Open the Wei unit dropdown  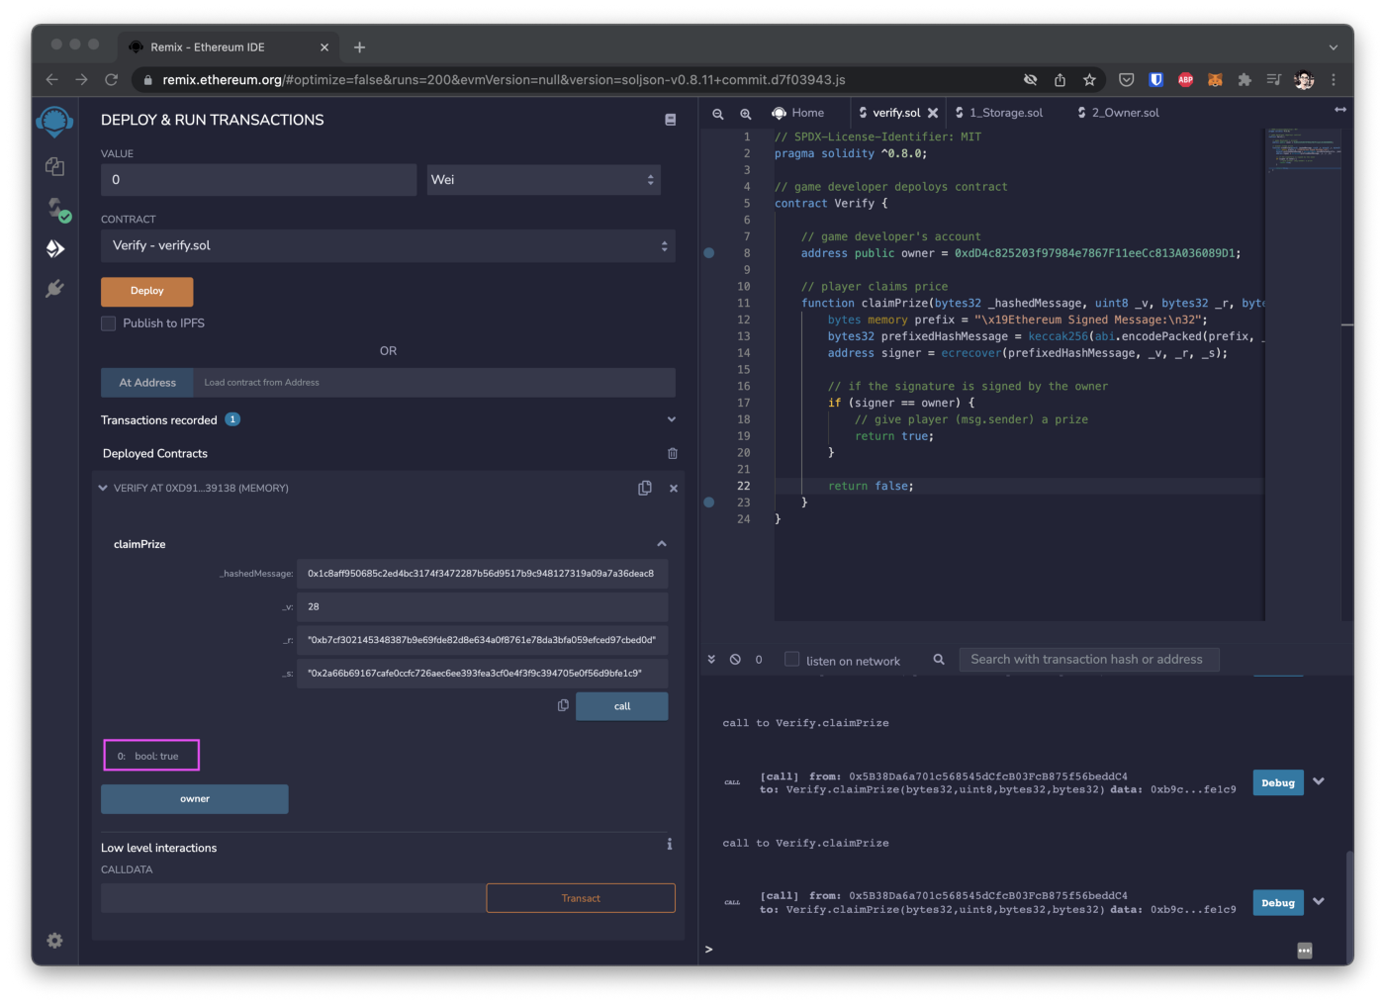(543, 180)
